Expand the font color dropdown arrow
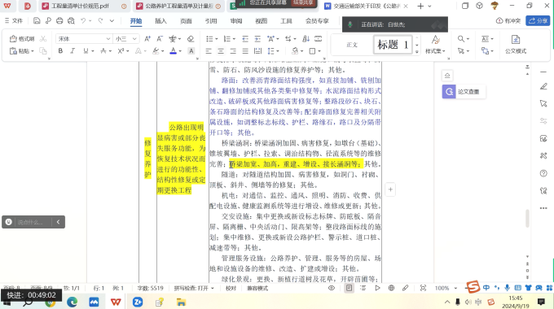 [x=180, y=51]
